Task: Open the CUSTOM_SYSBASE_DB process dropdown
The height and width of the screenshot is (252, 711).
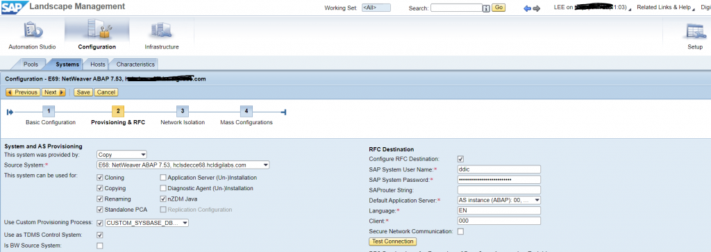Action: click(x=147, y=223)
